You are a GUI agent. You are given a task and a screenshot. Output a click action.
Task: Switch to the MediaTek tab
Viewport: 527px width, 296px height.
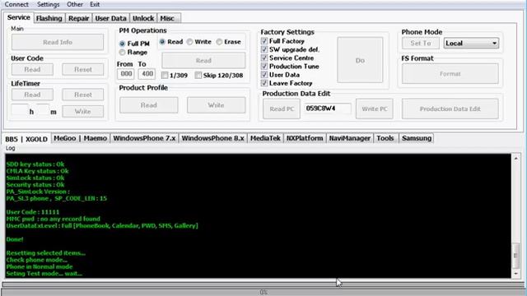pos(265,138)
